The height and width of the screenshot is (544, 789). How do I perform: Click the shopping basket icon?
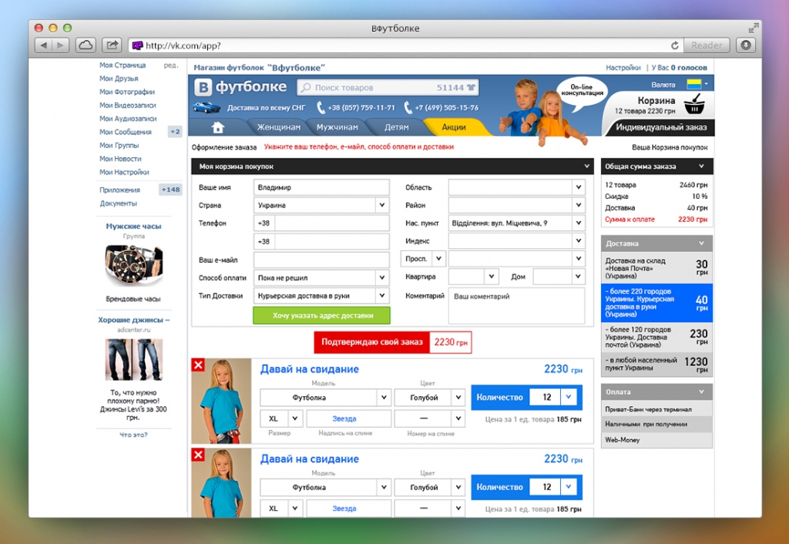694,104
